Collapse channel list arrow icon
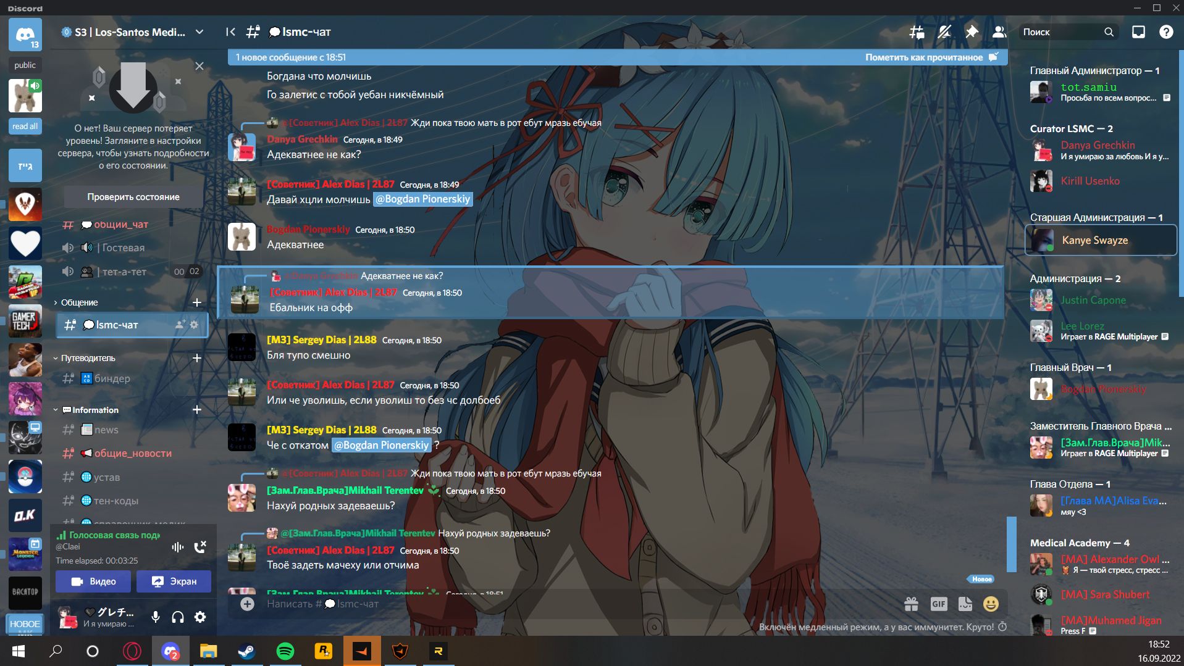The height and width of the screenshot is (666, 1184). pyautogui.click(x=230, y=32)
